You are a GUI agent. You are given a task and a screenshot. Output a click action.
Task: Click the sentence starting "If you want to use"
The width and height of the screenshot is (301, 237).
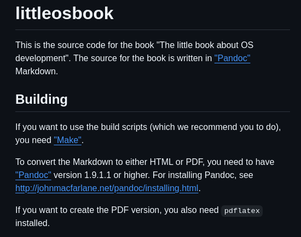pyautogui.click(x=148, y=134)
